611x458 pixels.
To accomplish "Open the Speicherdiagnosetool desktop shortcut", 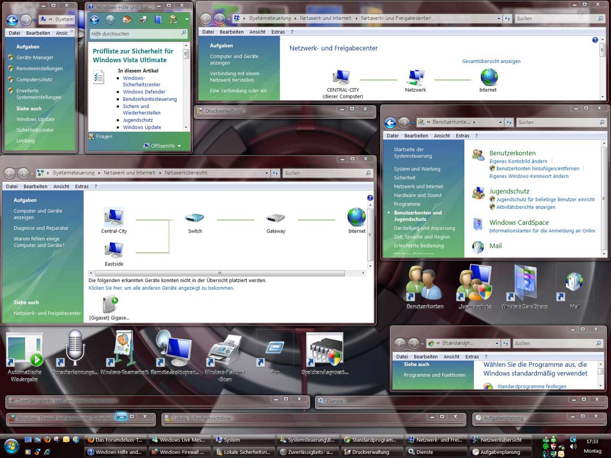I will point(325,353).
